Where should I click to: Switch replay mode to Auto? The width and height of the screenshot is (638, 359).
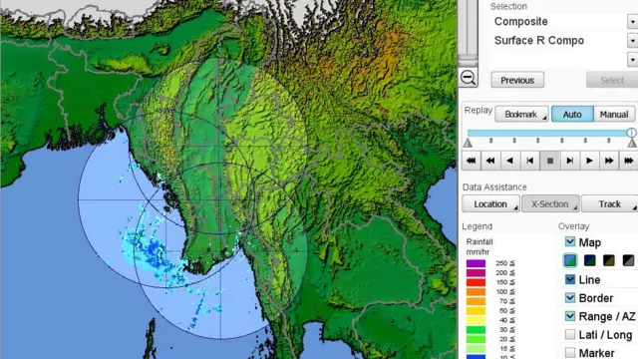pos(572,115)
